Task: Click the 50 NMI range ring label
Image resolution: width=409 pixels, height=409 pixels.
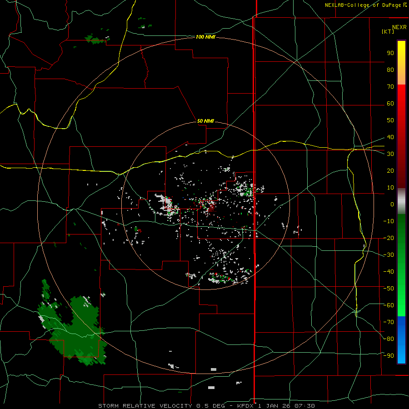Action: [205, 121]
